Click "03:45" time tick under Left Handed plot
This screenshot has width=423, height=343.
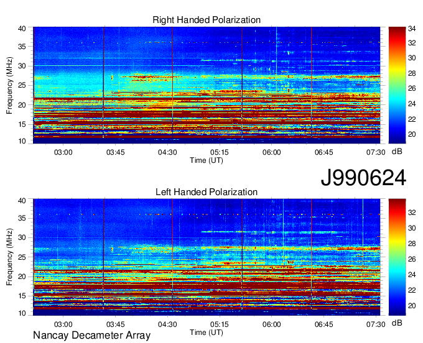point(116,324)
